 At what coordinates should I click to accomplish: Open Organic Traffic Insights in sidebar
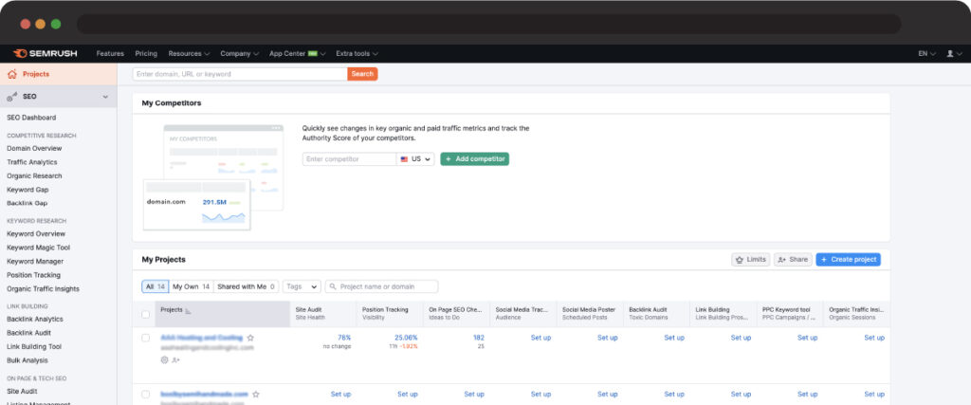tap(43, 288)
